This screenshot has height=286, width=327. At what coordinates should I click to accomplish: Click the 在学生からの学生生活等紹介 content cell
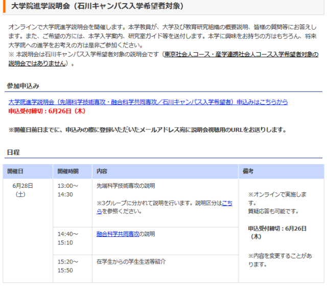(131, 261)
